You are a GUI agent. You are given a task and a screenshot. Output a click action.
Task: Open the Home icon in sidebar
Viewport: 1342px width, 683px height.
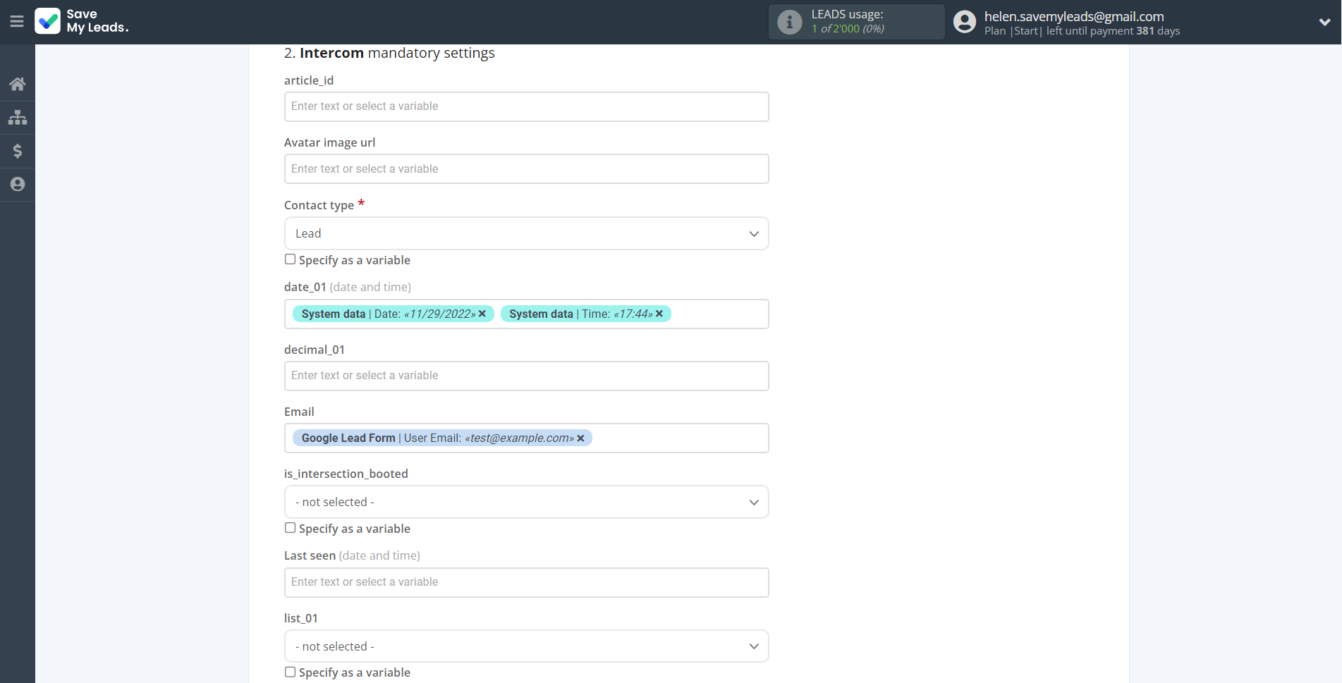(x=18, y=84)
